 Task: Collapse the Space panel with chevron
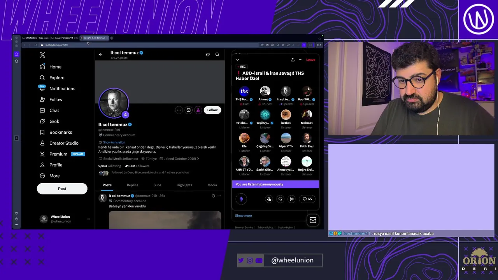coord(238,59)
